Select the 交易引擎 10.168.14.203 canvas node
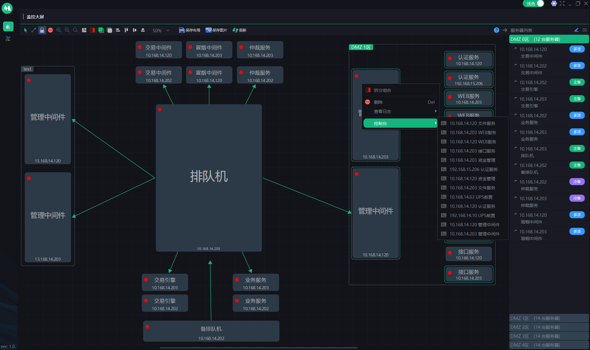 pyautogui.click(x=165, y=282)
